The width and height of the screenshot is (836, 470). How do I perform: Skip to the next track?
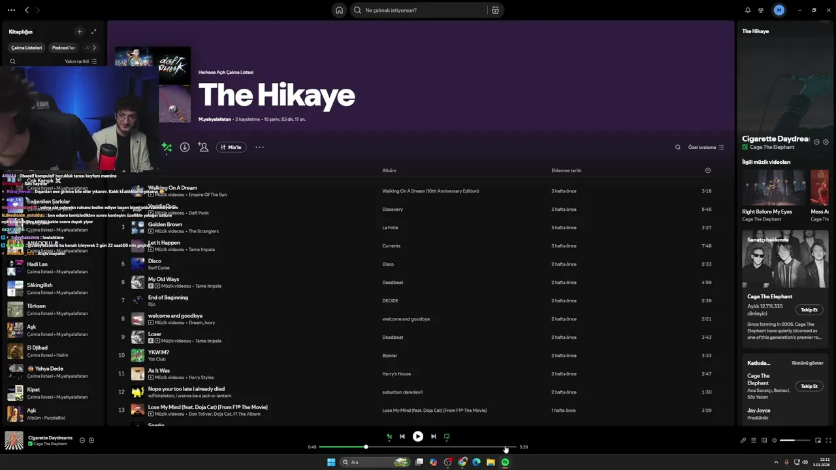[434, 437]
